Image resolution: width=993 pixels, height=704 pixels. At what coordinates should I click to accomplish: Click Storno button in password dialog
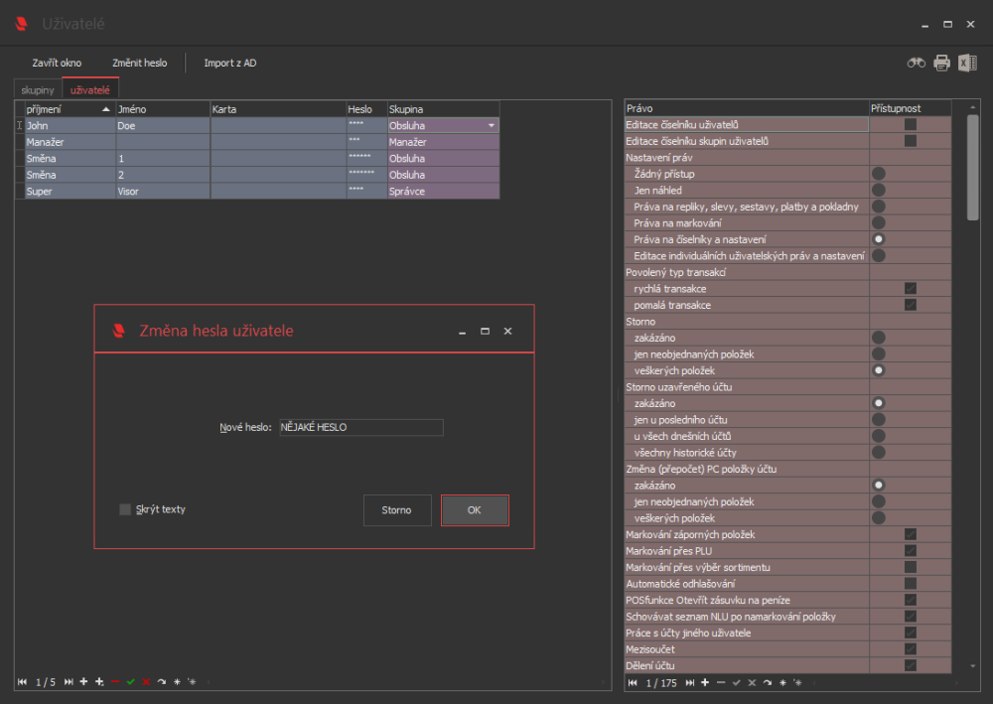point(397,510)
